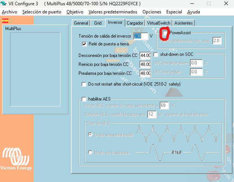
Task: Click the VE Configure app icon in title bar
Action: tap(3, 3)
